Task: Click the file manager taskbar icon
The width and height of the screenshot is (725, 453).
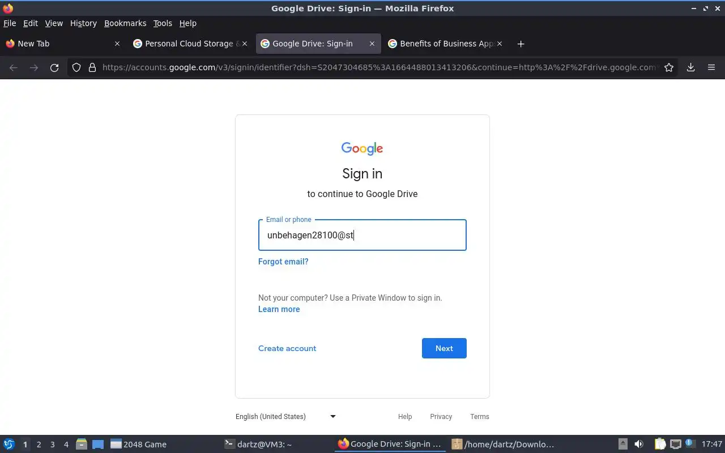Action: (x=82, y=445)
